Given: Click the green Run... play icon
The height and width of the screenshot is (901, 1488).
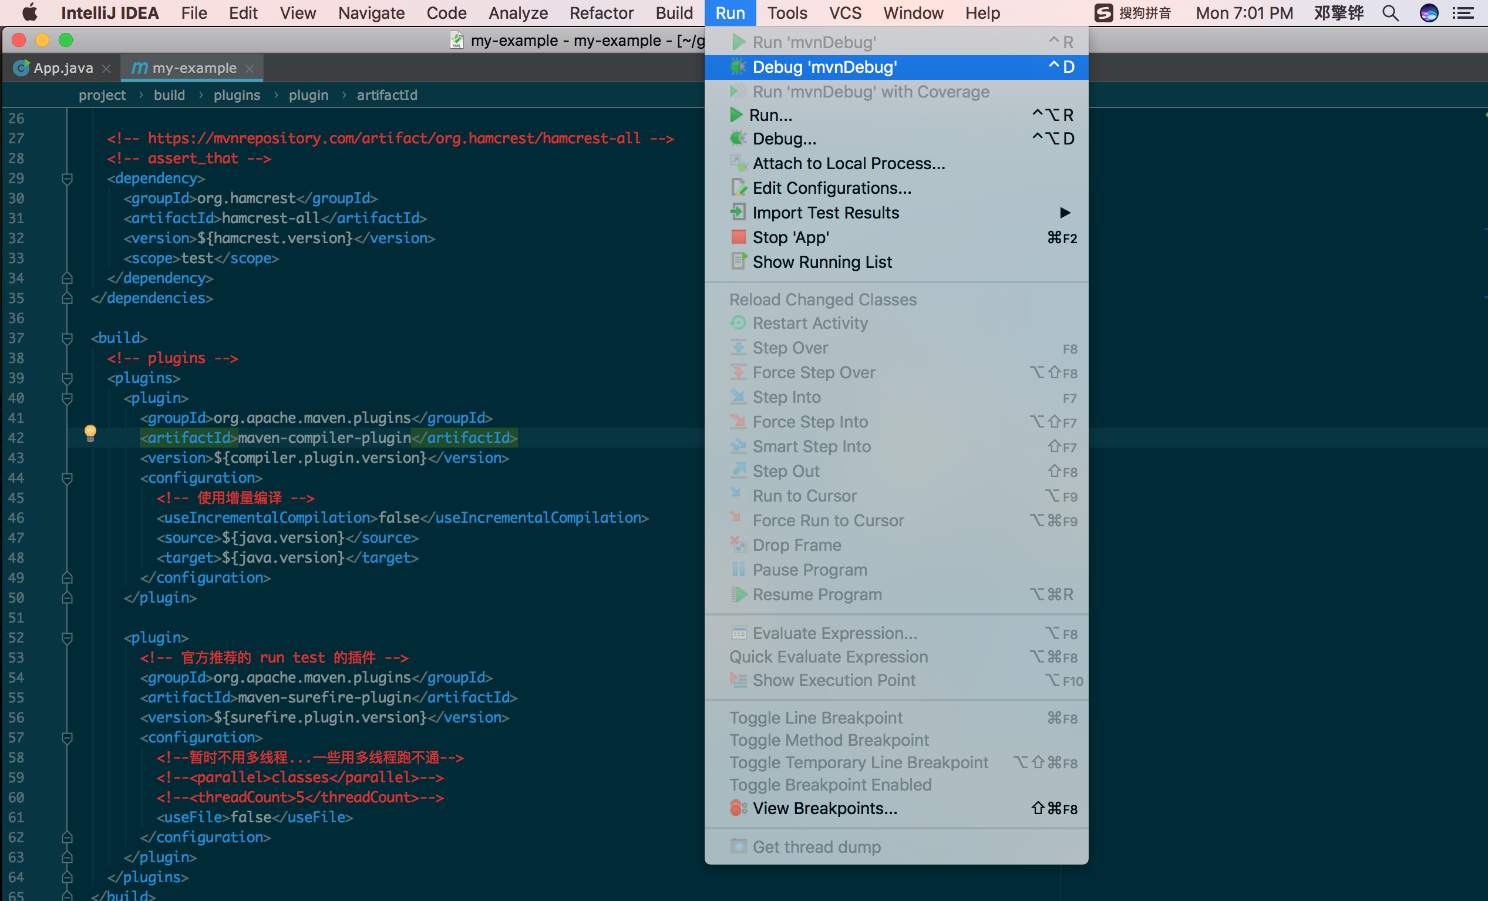Looking at the screenshot, I should click(736, 115).
